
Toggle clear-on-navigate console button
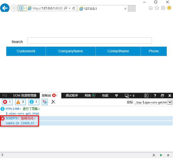(45, 102)
